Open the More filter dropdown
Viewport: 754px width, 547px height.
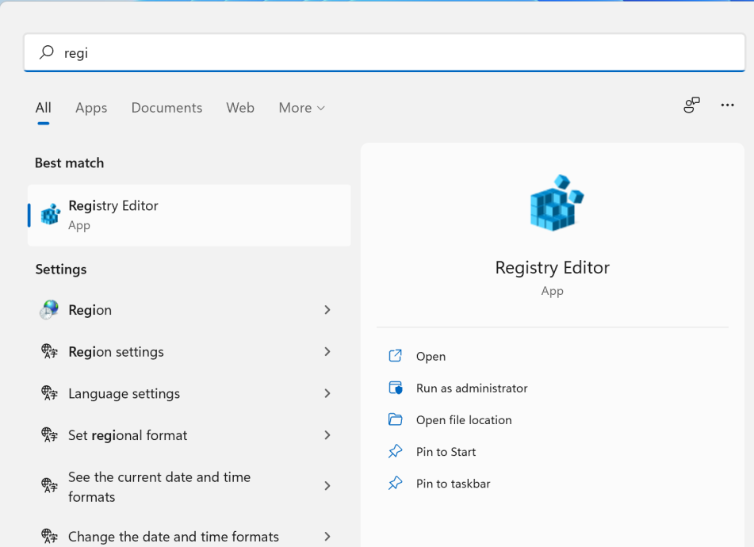click(301, 108)
